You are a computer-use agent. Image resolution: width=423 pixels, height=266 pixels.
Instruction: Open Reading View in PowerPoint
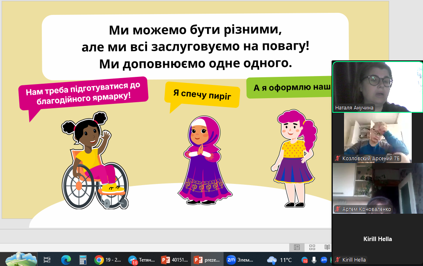coord(327,247)
